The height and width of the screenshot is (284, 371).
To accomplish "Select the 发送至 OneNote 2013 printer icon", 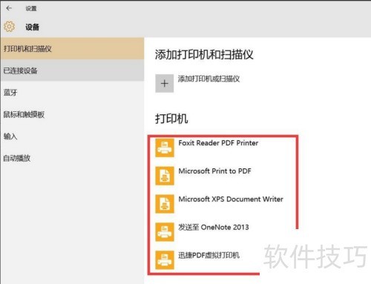I will click(x=165, y=232).
